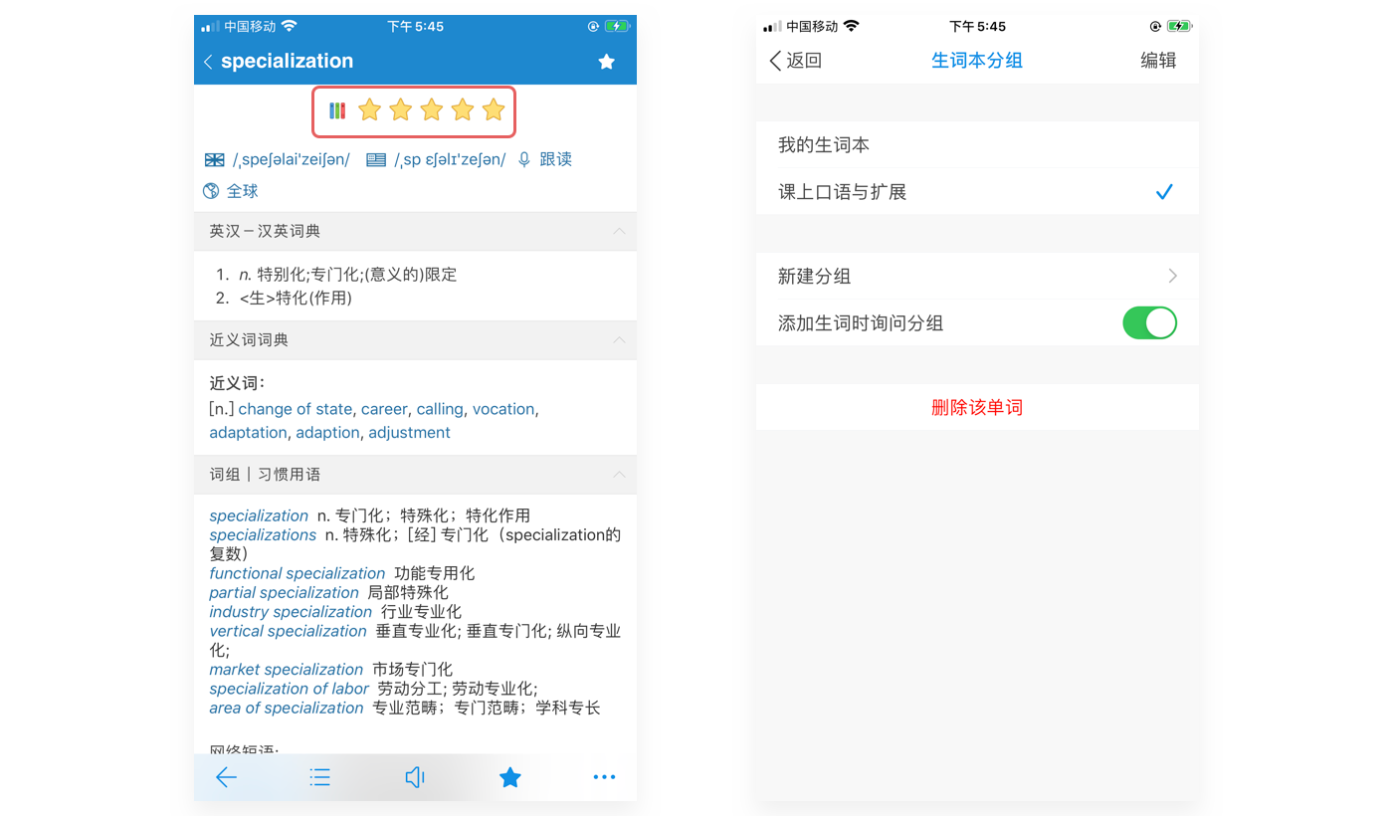Open synonym 'adaption'
1393x816 pixels.
coord(327,433)
